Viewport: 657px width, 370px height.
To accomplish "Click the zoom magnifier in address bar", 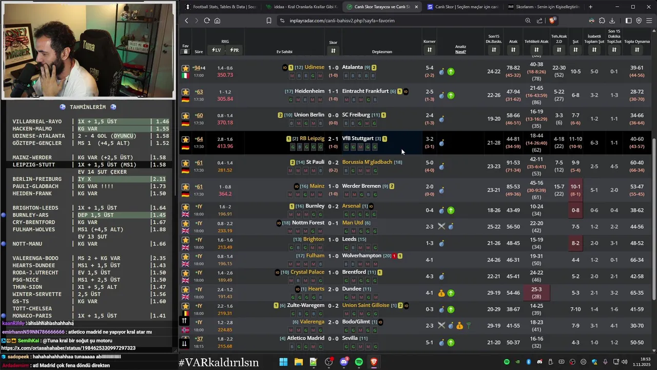I will (528, 21).
